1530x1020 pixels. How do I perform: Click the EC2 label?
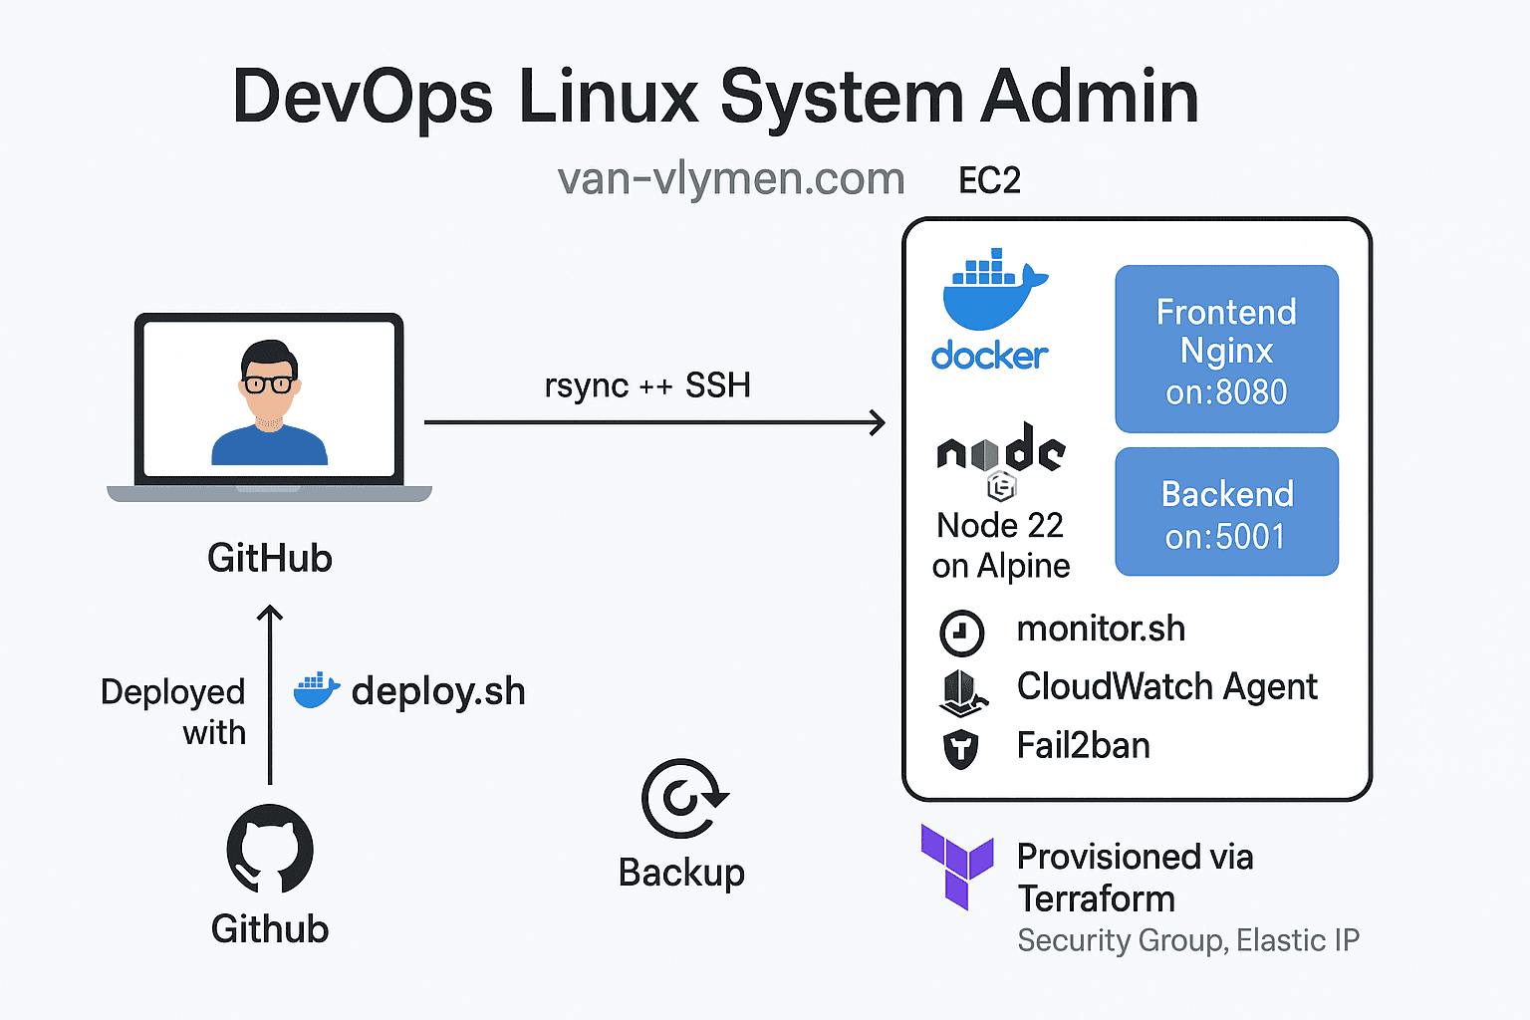[x=989, y=180]
